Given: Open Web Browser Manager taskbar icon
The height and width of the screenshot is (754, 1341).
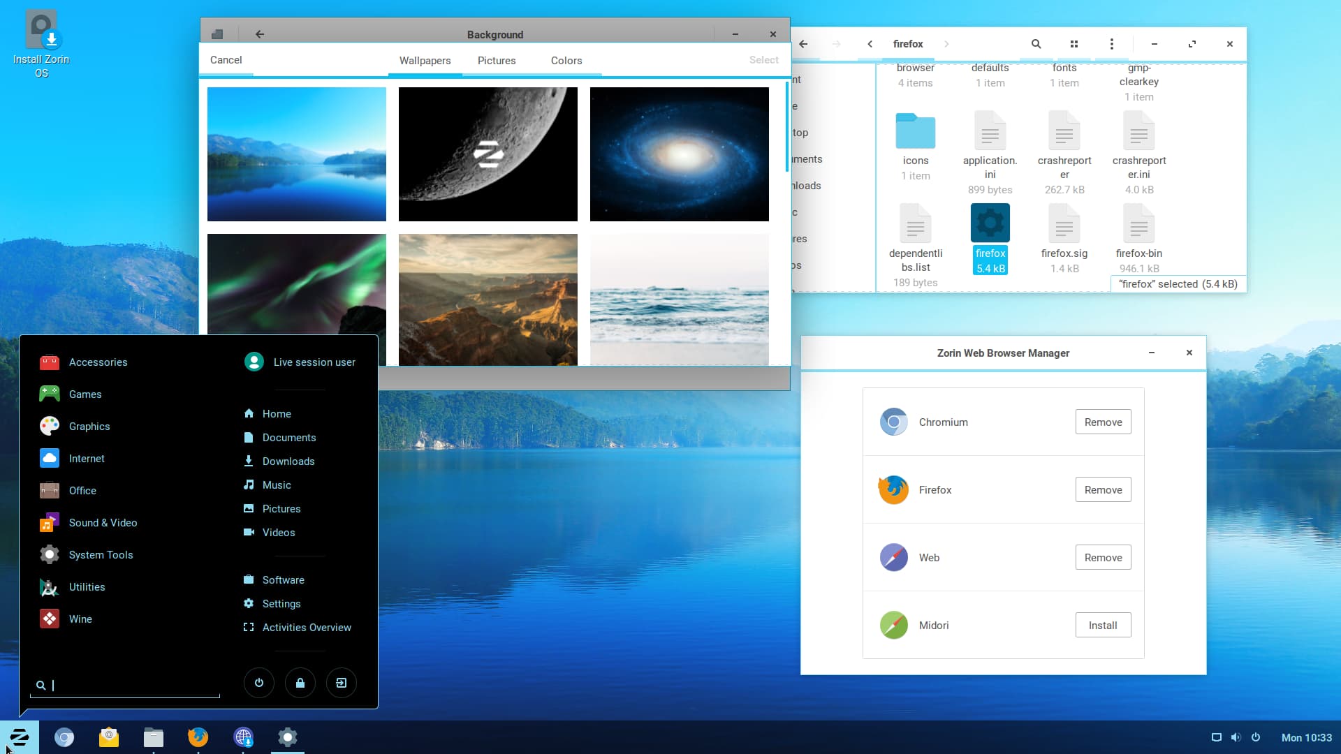Looking at the screenshot, I should 243,737.
